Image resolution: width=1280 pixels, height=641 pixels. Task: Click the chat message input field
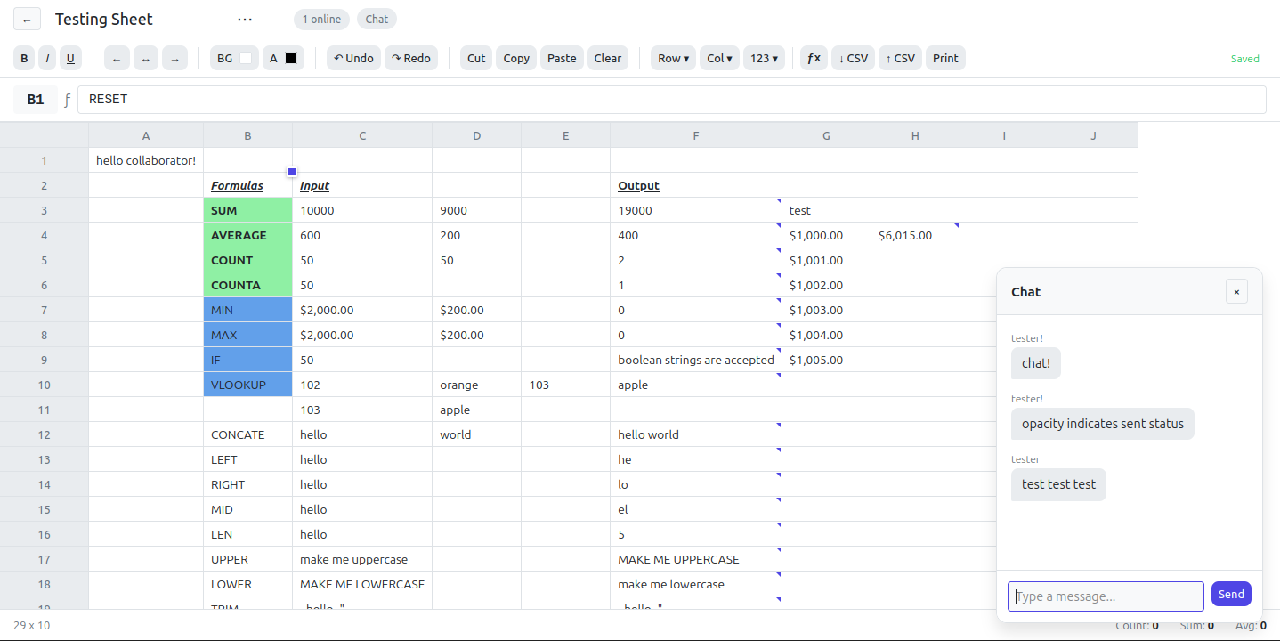tap(1106, 596)
